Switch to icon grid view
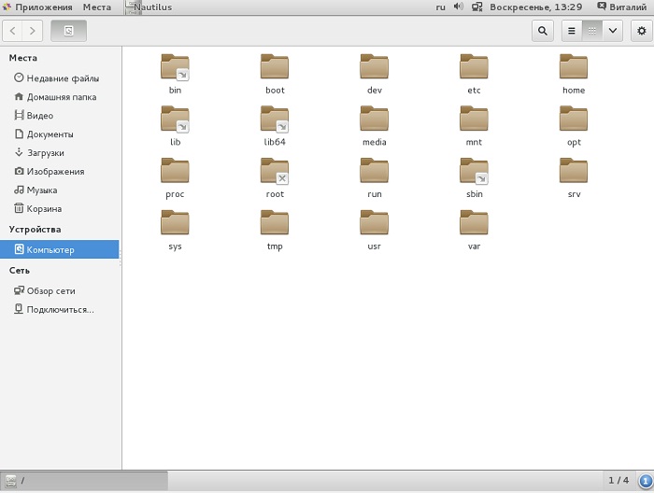 [591, 31]
